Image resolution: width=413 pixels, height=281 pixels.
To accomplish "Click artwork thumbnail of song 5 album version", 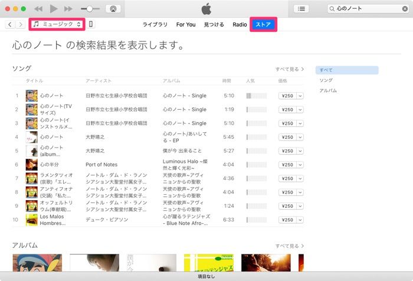I will (x=32, y=151).
